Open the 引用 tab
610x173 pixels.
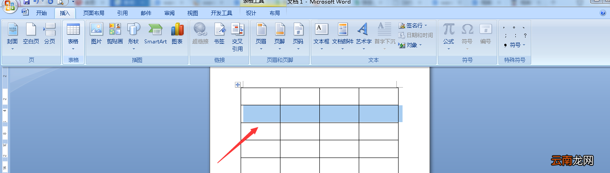tap(123, 13)
